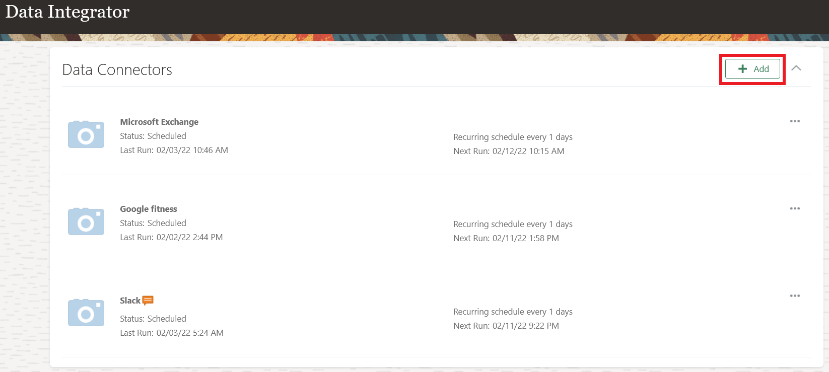Select the Microsoft Exchange connector name
Image resolution: width=829 pixels, height=372 pixels.
coord(159,122)
